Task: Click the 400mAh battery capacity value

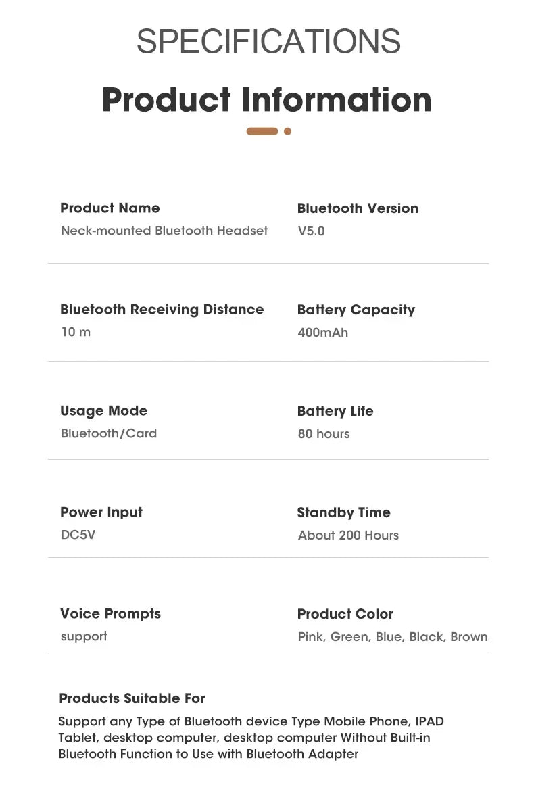Action: pos(322,333)
